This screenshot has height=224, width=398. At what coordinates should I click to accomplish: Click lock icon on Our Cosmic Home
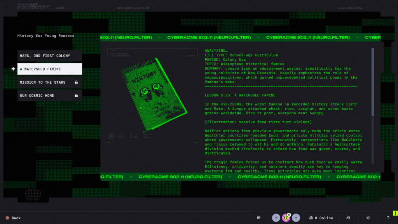76,96
